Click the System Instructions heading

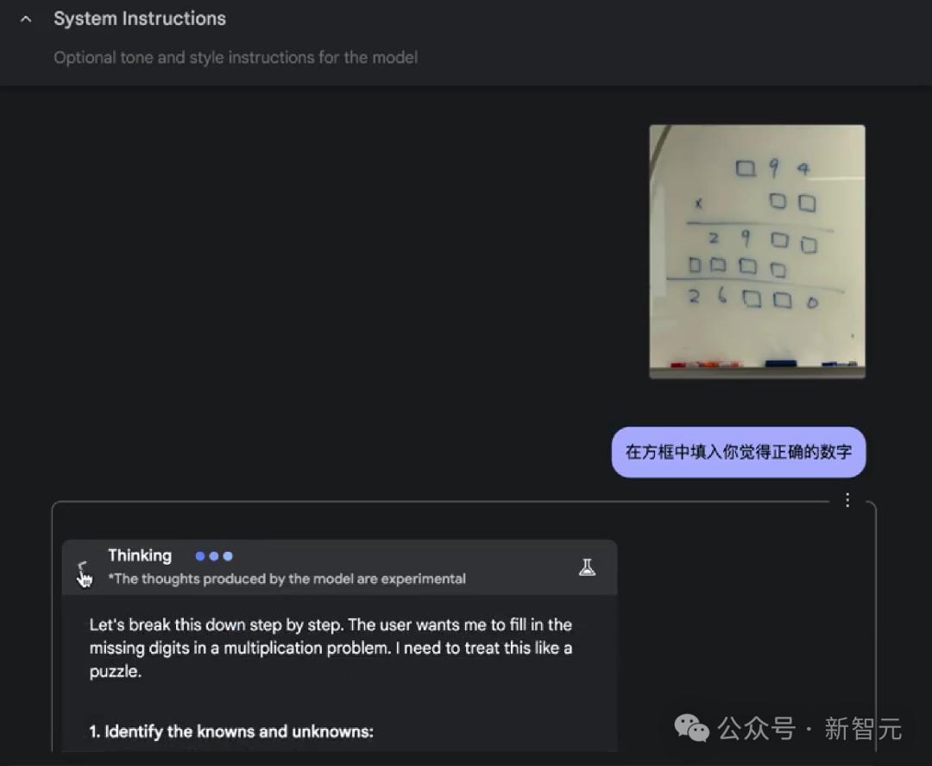140,18
